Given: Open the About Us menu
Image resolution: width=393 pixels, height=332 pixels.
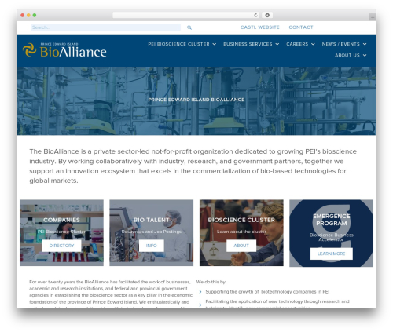Looking at the screenshot, I should 347,55.
